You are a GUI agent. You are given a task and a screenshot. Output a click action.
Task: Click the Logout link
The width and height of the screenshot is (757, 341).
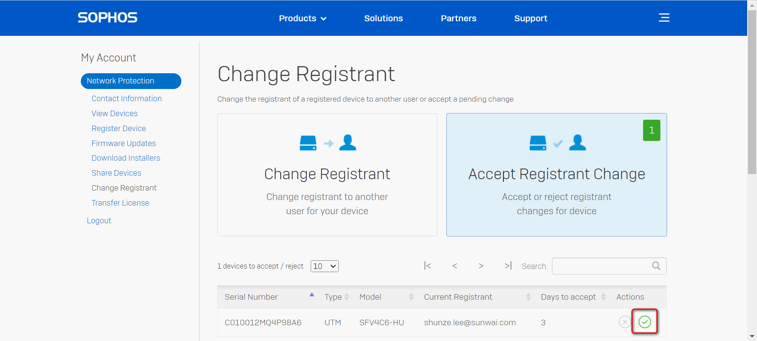click(x=99, y=221)
